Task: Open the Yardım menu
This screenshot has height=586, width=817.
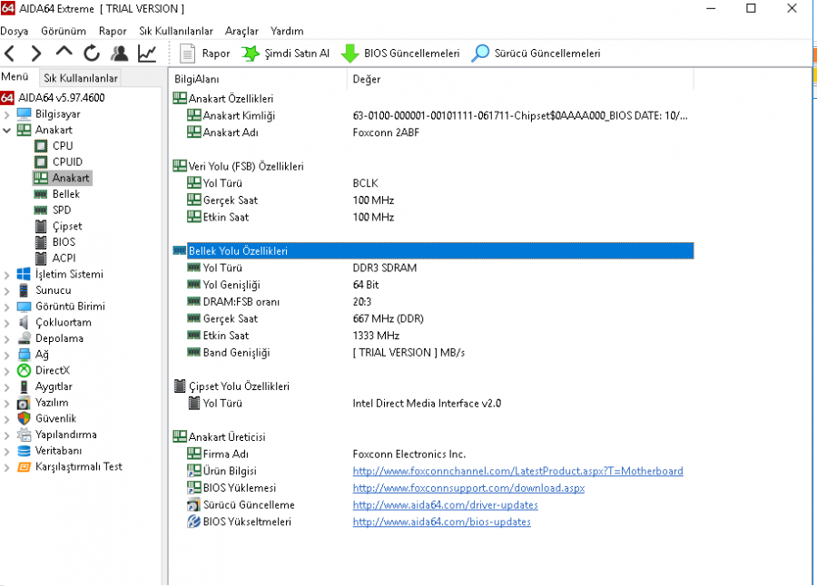Action: (287, 31)
